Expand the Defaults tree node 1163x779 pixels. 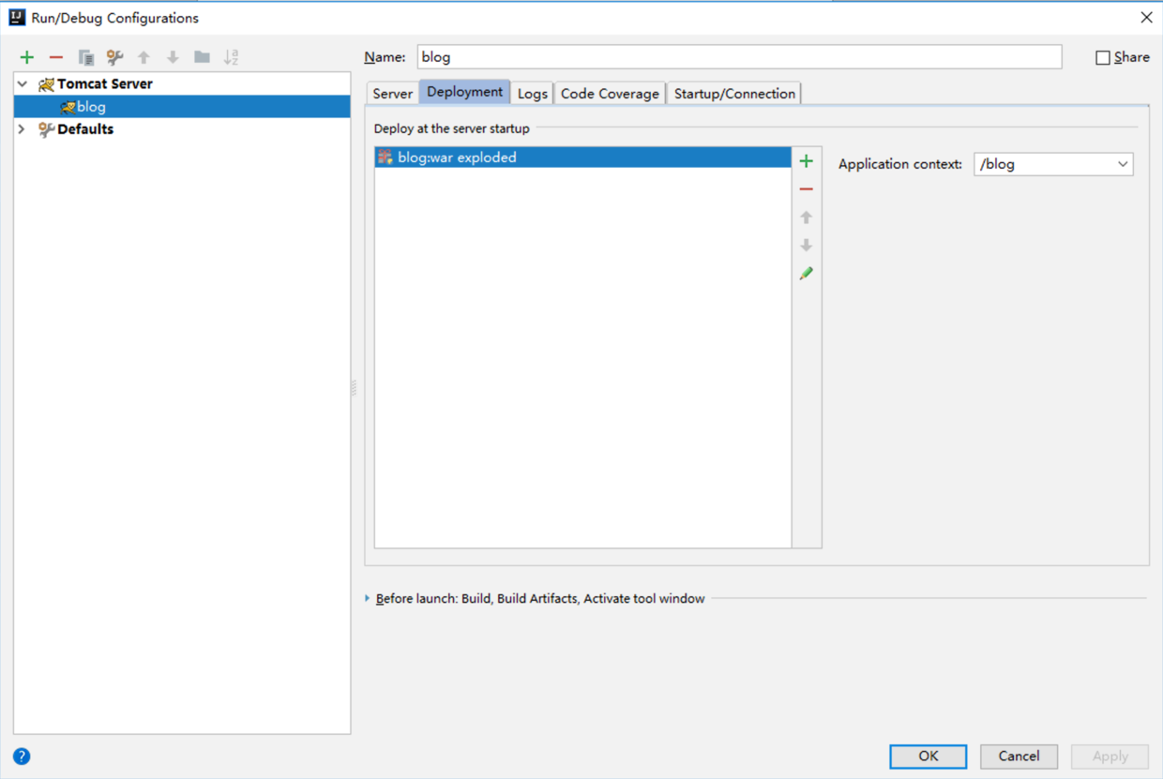[23, 129]
